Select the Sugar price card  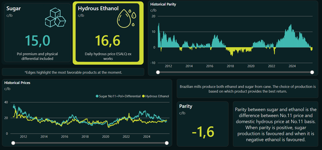37,33
